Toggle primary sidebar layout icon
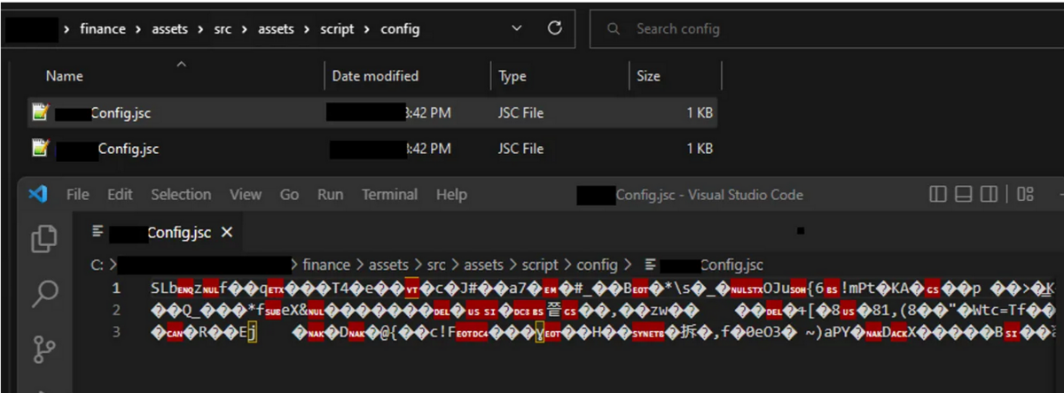Screen dimensions: 1064x393 point(938,195)
